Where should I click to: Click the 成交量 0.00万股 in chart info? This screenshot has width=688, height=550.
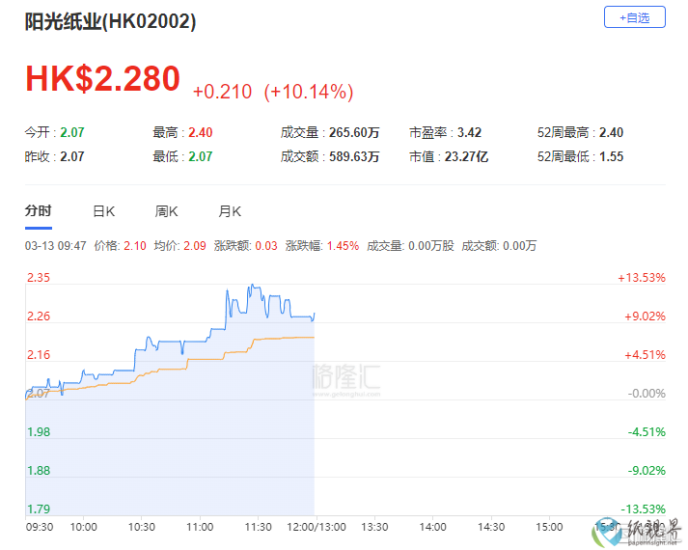pyautogui.click(x=410, y=246)
